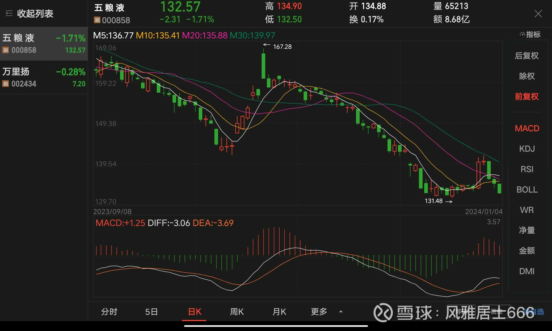The width and height of the screenshot is (552, 331).
Task: Switch to the 周K weekly tab
Action: pyautogui.click(x=237, y=311)
